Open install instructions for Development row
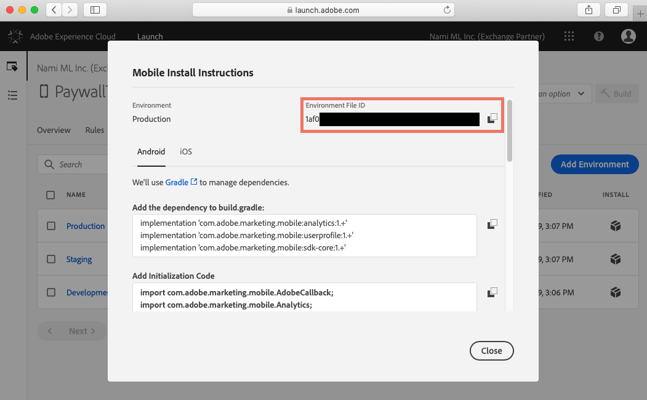Image resolution: width=647 pixels, height=400 pixels. pos(615,292)
